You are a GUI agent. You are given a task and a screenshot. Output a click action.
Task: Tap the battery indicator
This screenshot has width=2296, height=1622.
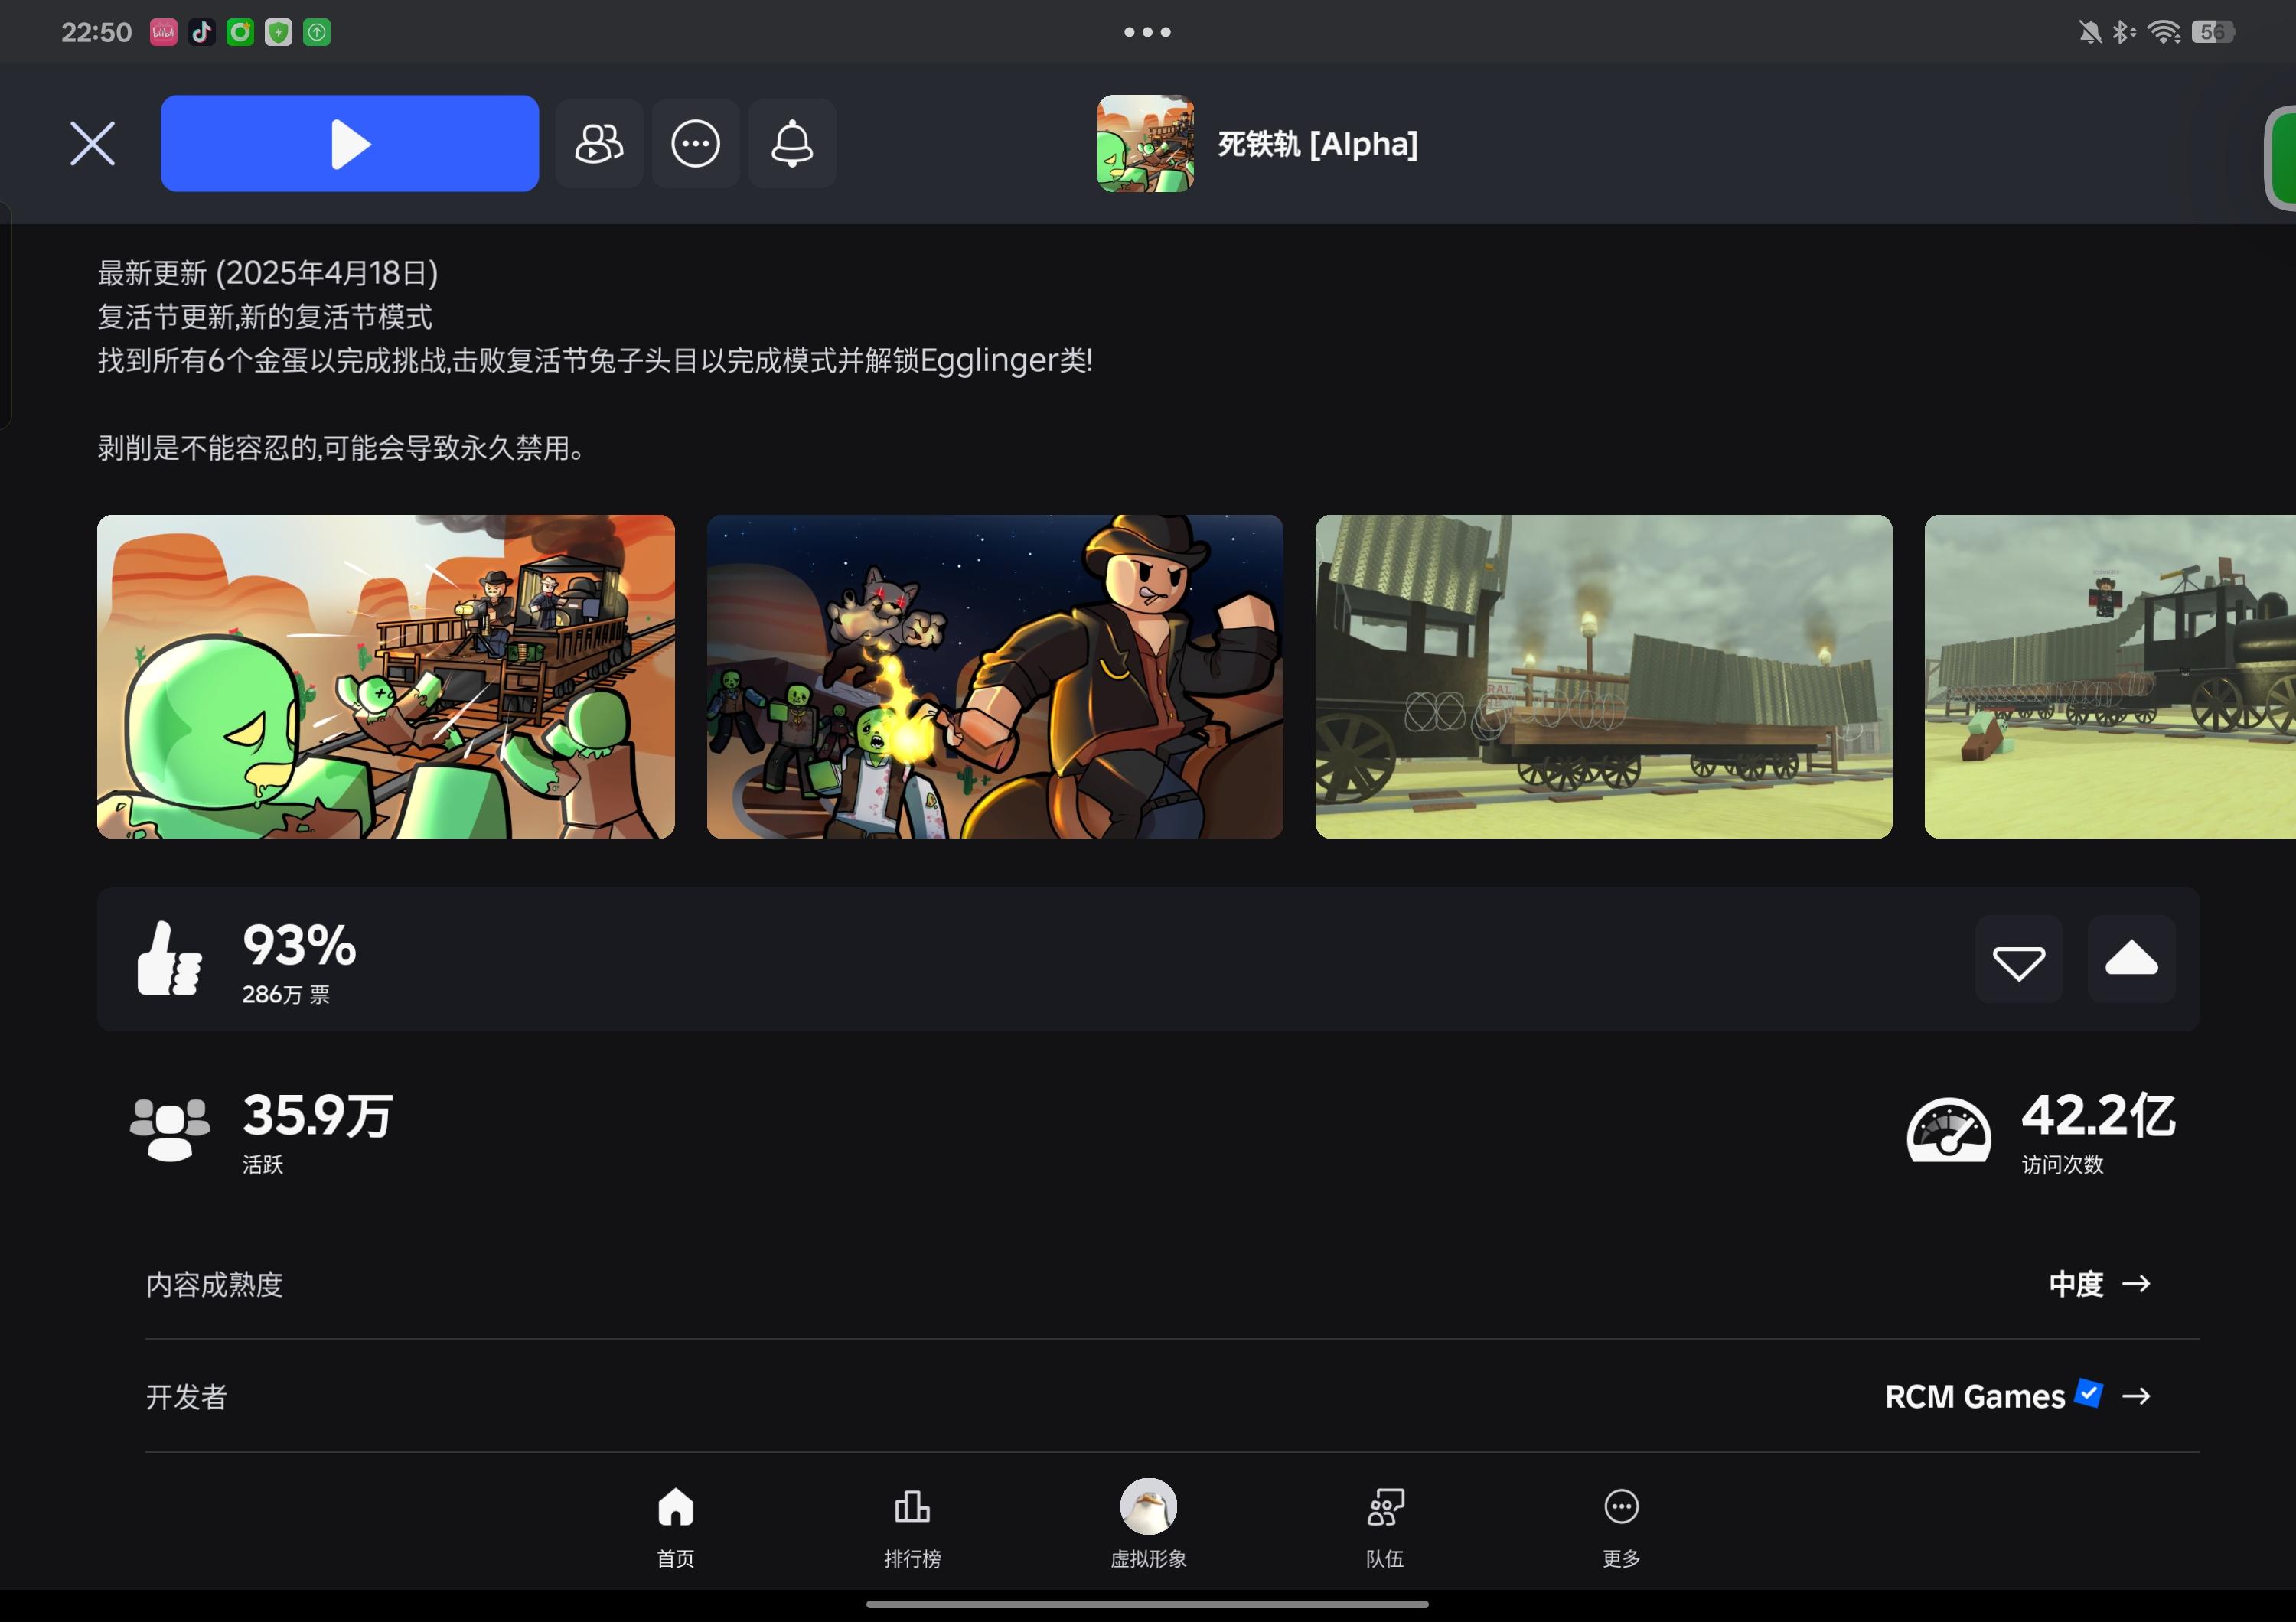(x=2212, y=32)
